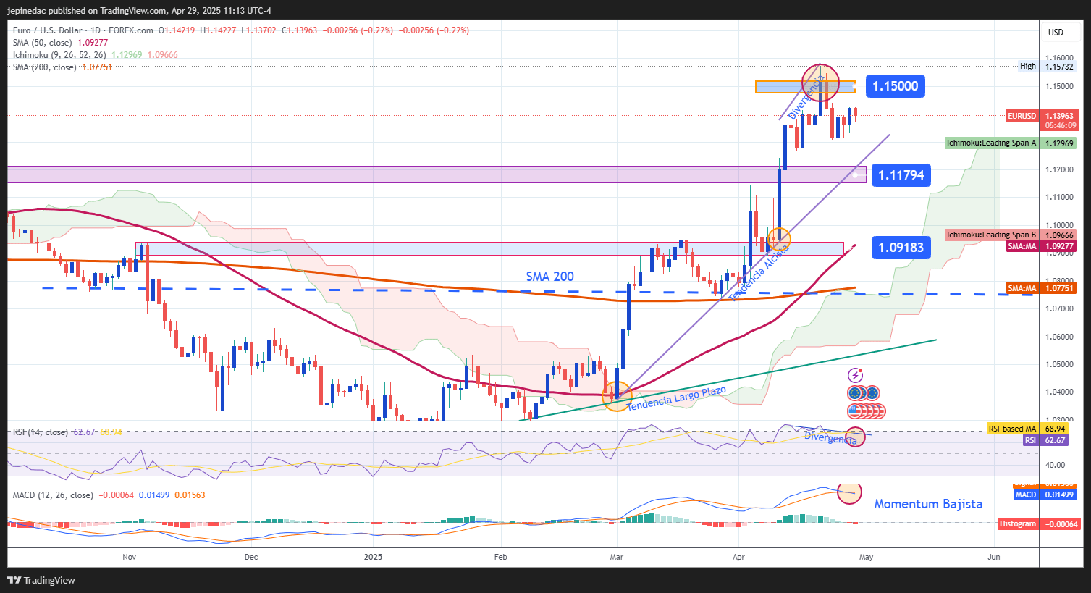Click the 1.09183 price label

click(901, 248)
